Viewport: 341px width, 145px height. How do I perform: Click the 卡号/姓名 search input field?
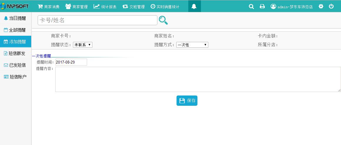pyautogui.click(x=97, y=20)
